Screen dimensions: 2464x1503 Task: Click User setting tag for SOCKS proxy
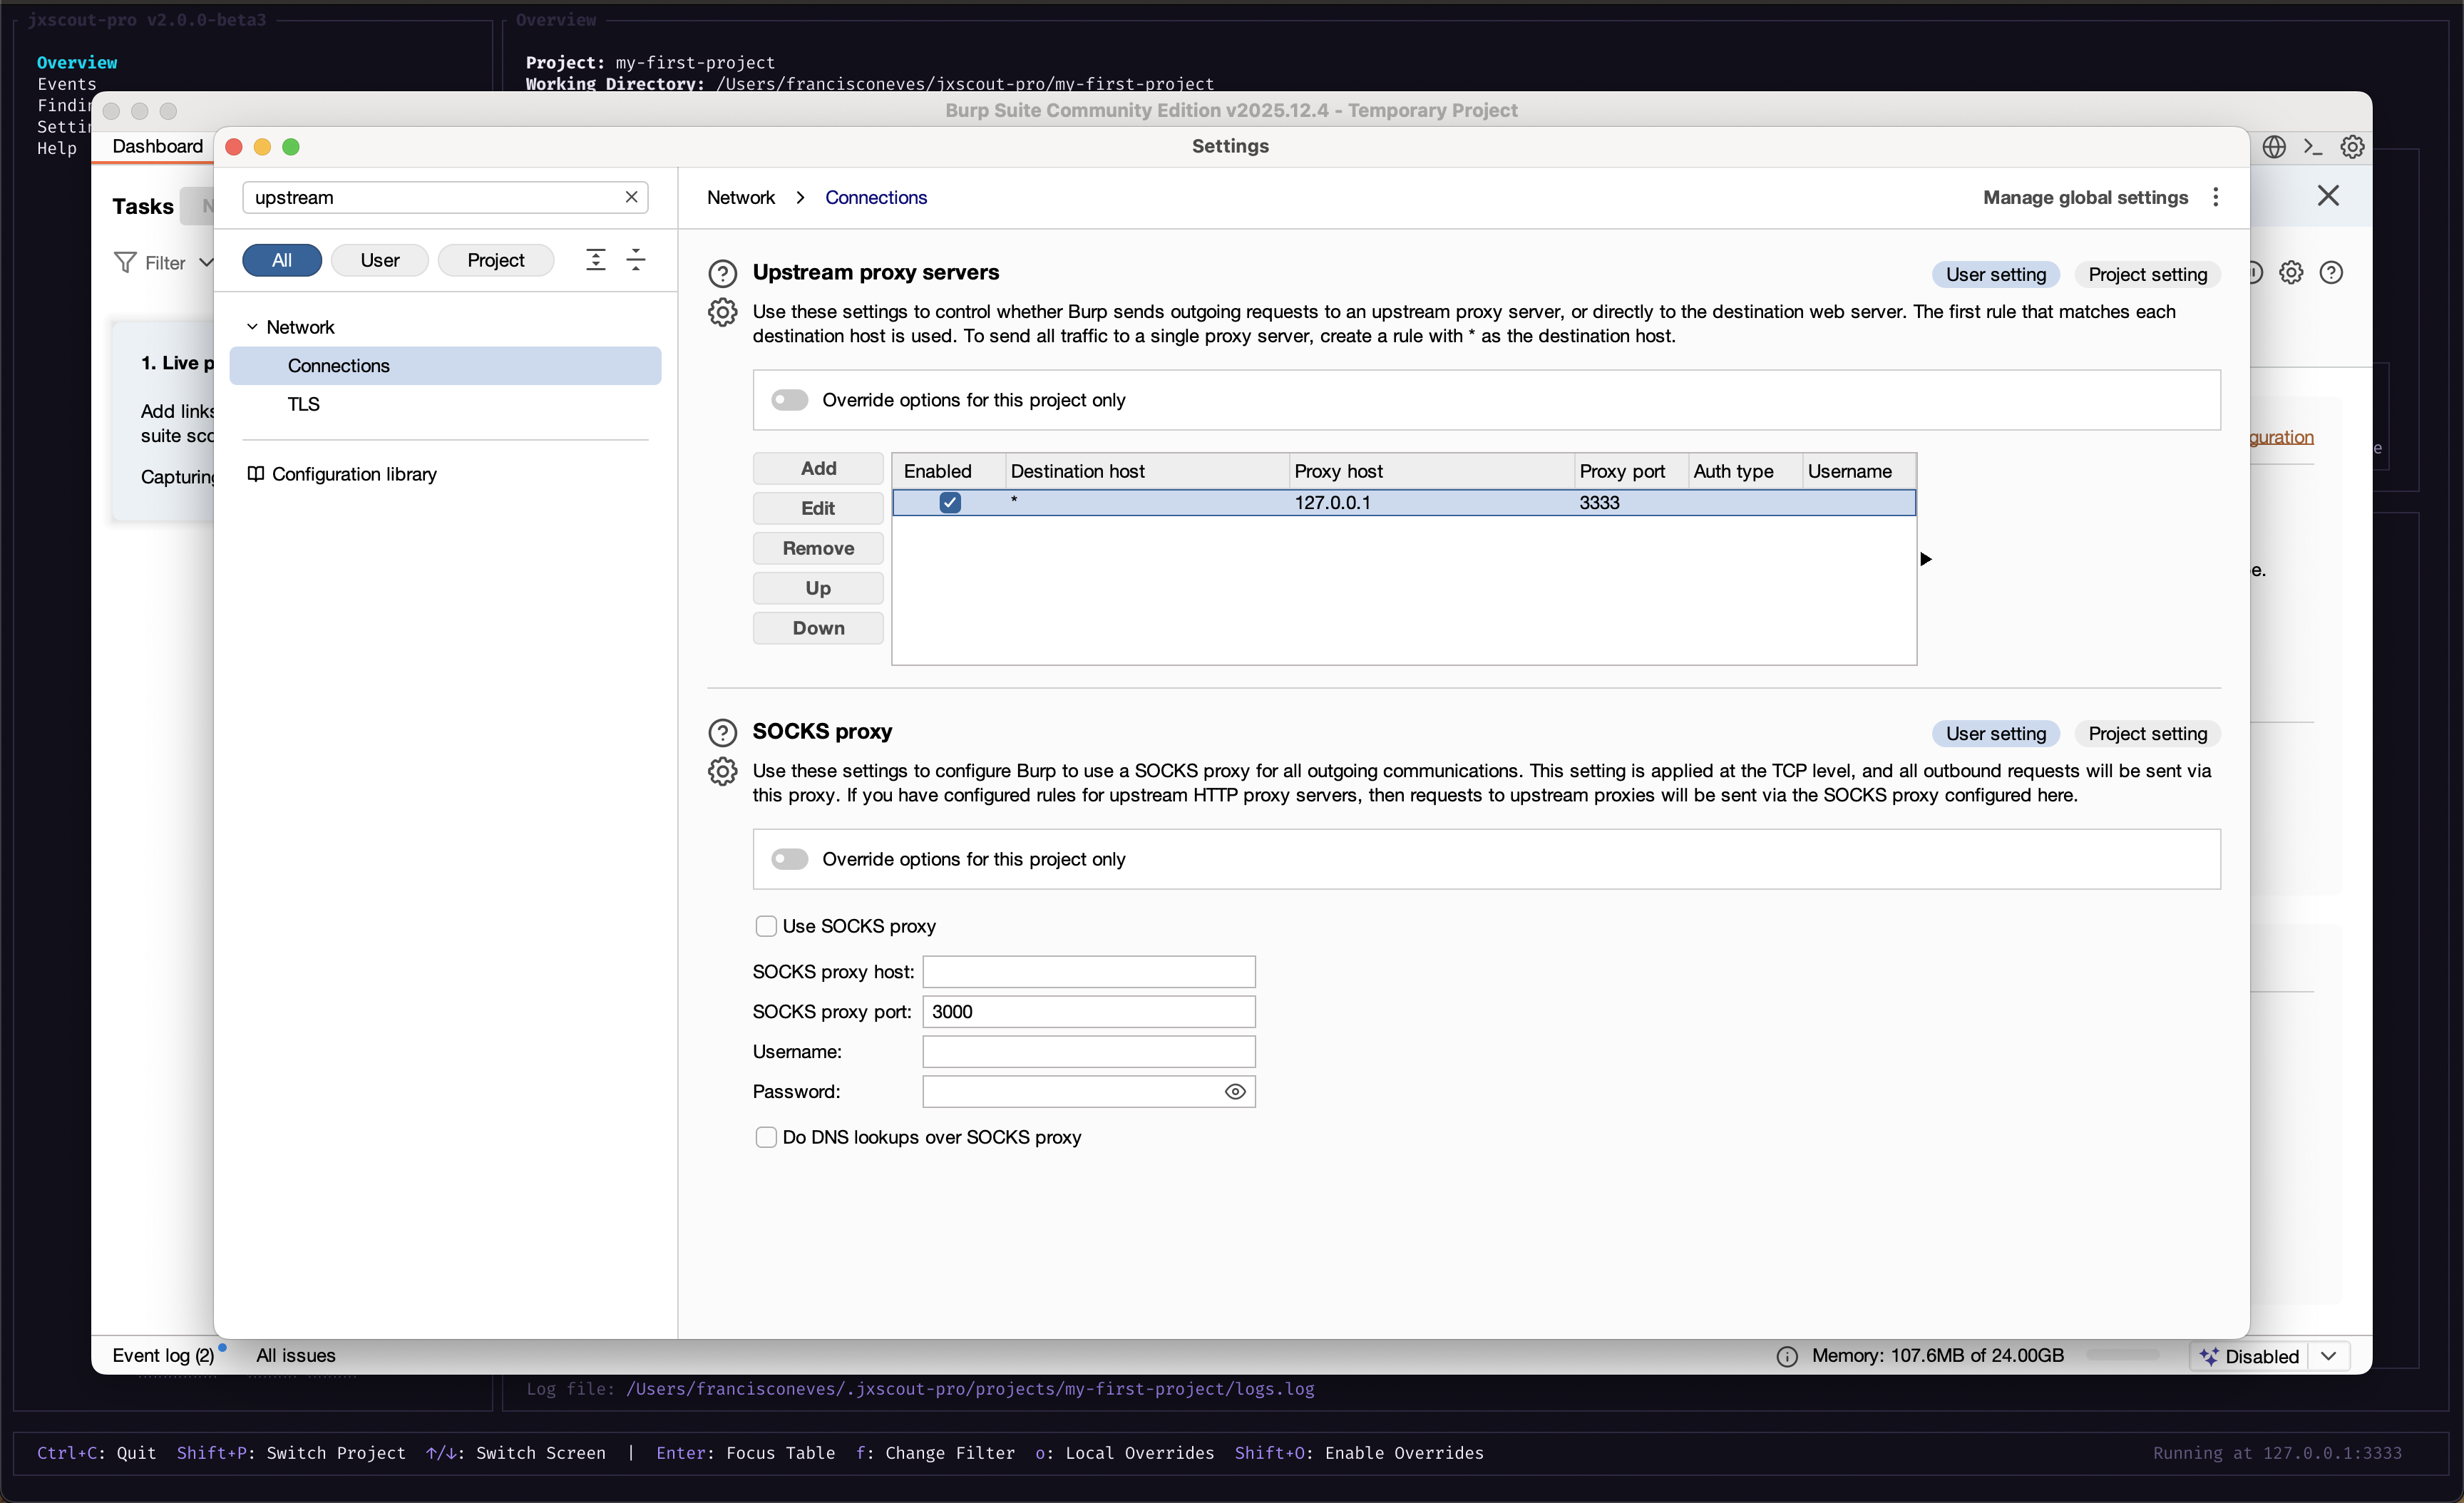tap(1996, 733)
